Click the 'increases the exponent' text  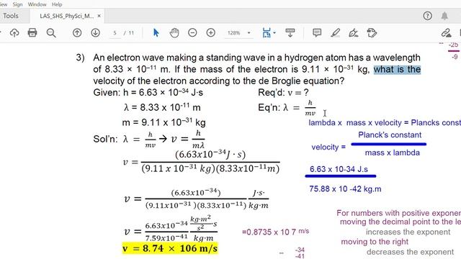[x=408, y=232]
